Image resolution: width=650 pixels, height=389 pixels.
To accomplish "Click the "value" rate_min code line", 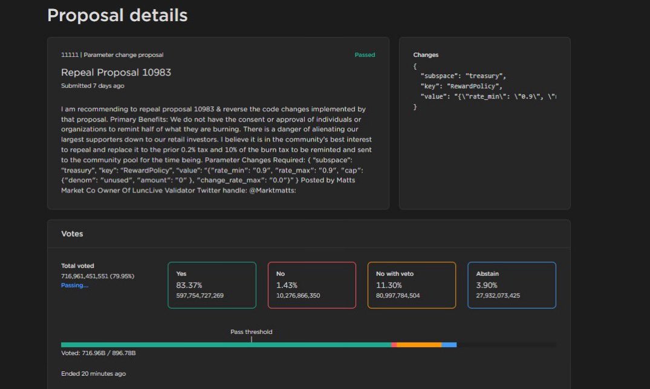I will pyautogui.click(x=489, y=97).
